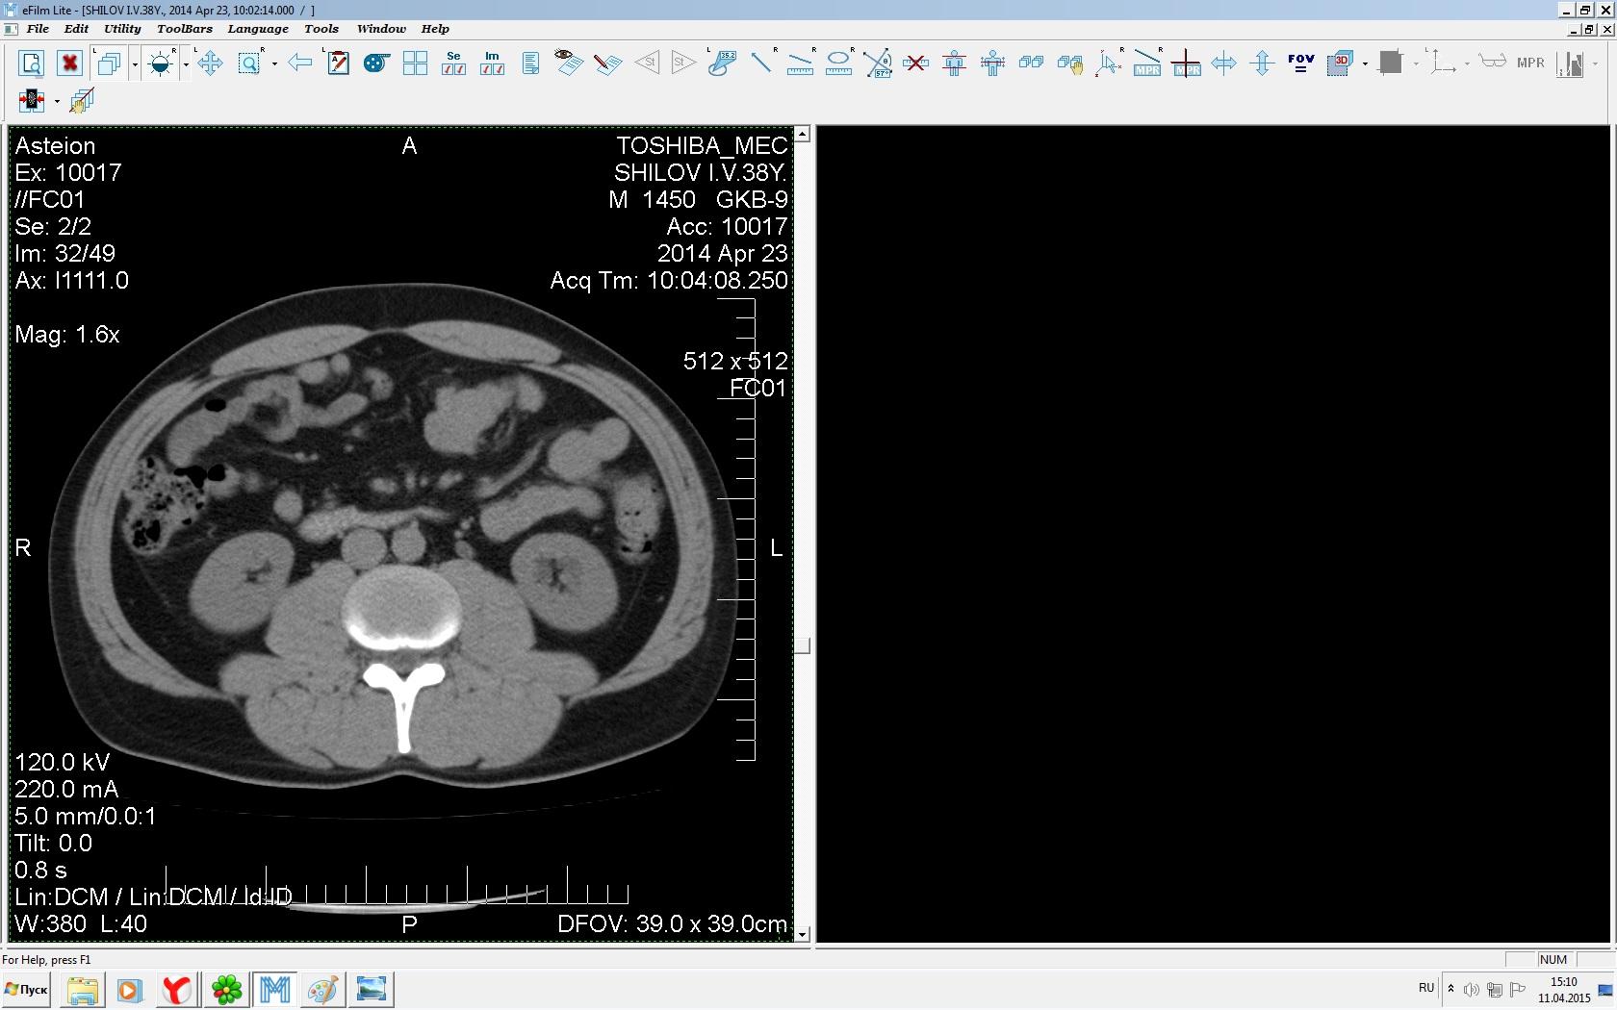Open the screen layout grid icon
The width and height of the screenshot is (1617, 1010).
coord(415,63)
